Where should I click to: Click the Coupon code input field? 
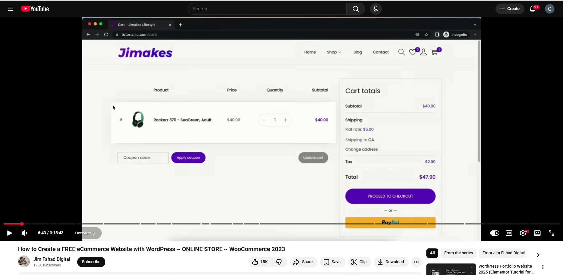[x=143, y=157]
